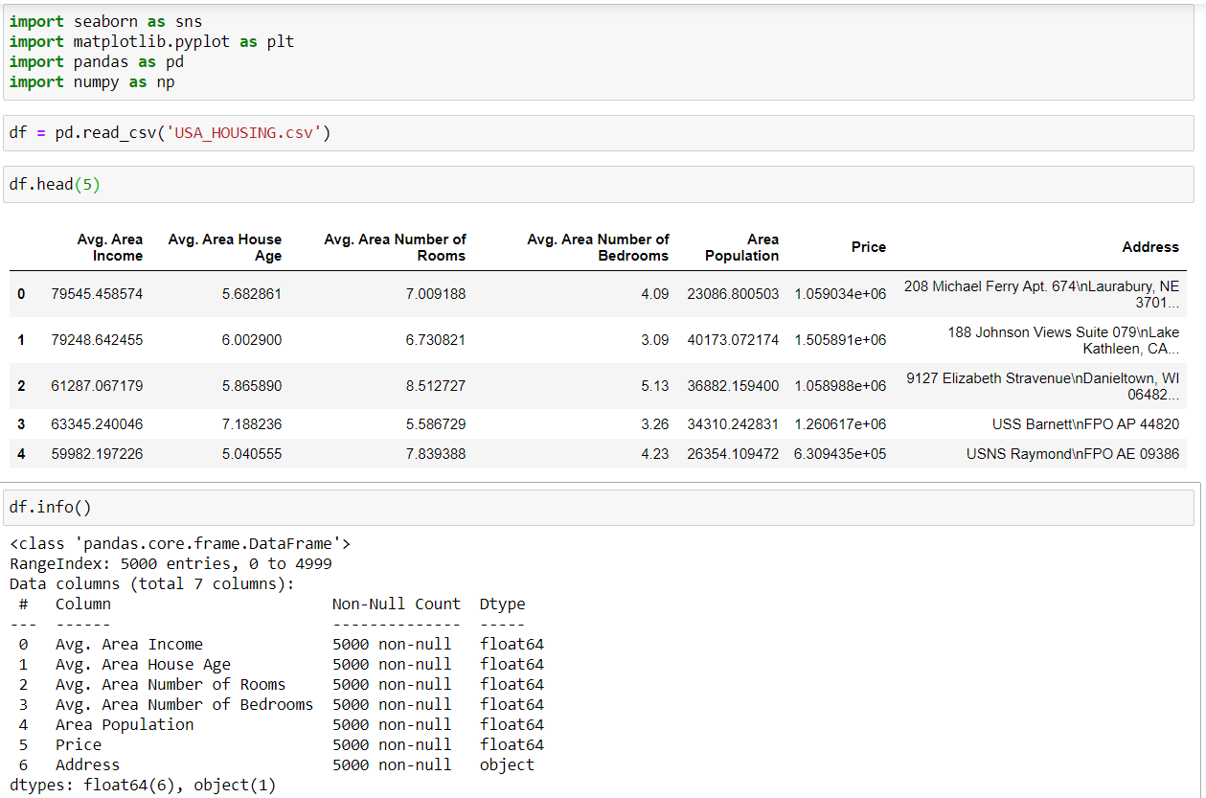
Task: Click bedrooms value 3.26
Action: [x=655, y=423]
